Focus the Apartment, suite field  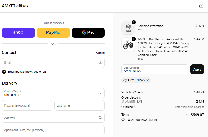(x=53, y=130)
